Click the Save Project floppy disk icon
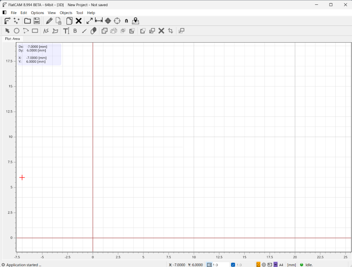 (x=37, y=21)
